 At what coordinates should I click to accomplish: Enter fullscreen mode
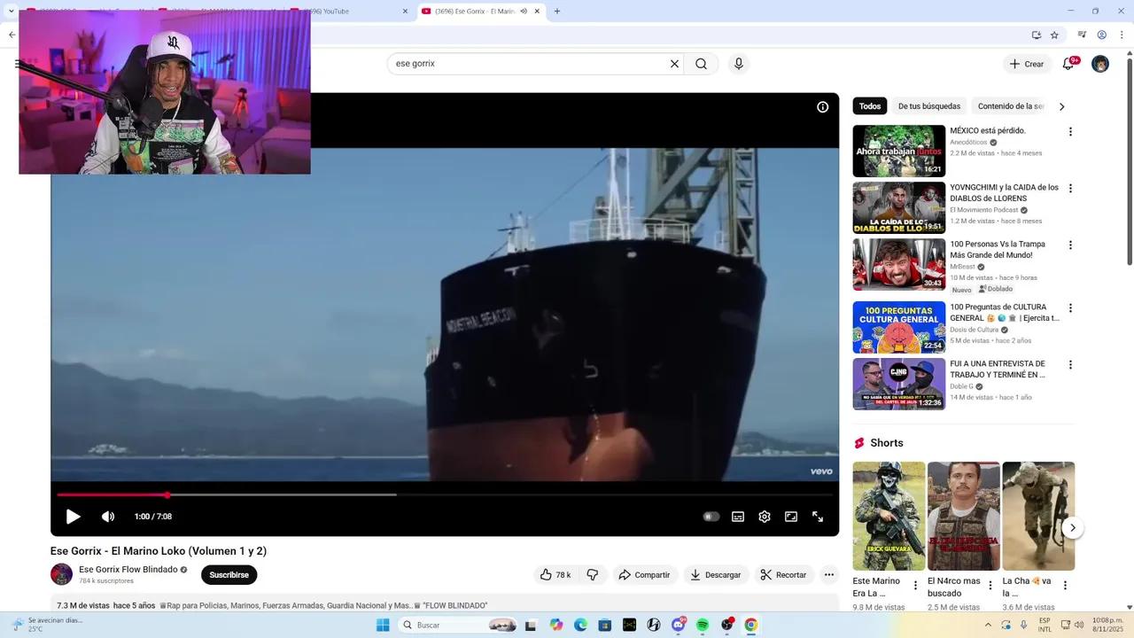click(x=818, y=517)
